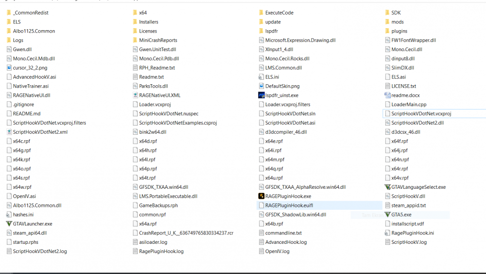This screenshot has width=486, height=274.
Task: Click the Logs folder icon
Action: click(x=9, y=40)
